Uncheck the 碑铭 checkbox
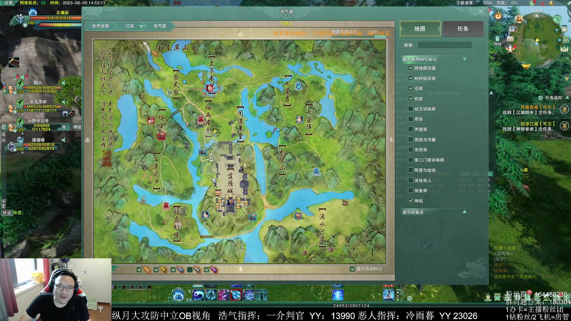The width and height of the screenshot is (571, 321). pyautogui.click(x=411, y=201)
